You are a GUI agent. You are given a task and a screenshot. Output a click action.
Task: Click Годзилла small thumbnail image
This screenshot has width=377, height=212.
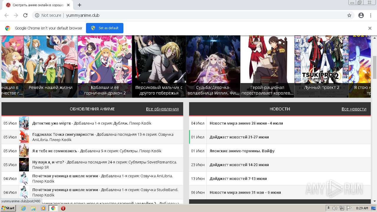24,137
